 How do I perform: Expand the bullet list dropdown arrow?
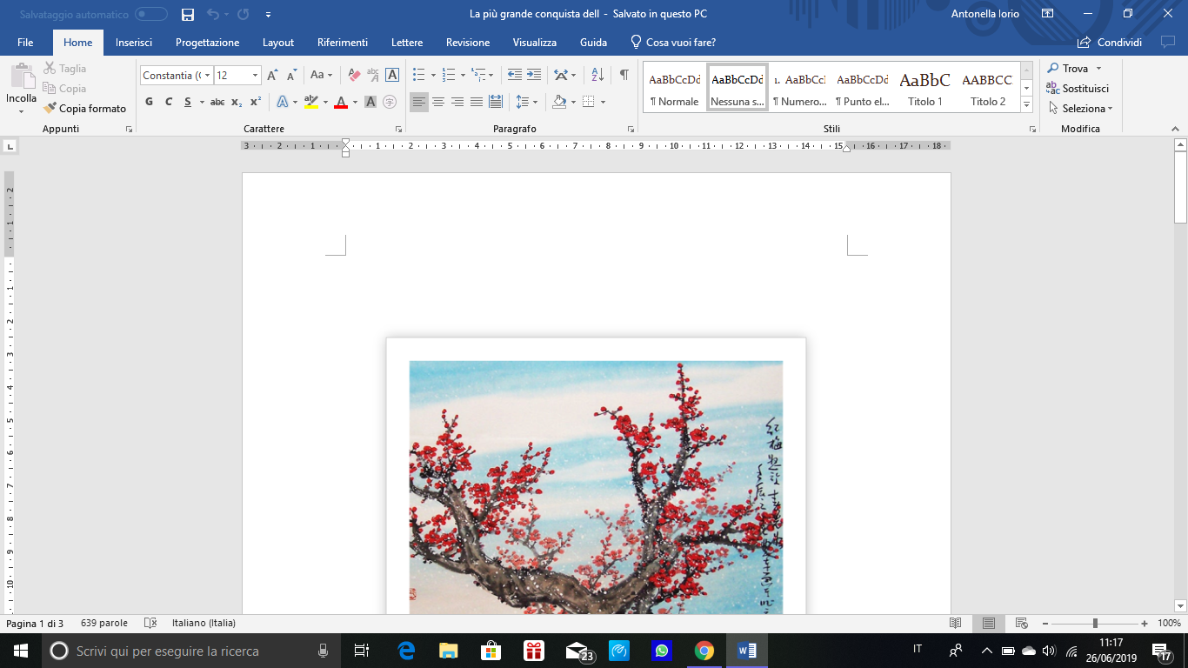tap(433, 76)
